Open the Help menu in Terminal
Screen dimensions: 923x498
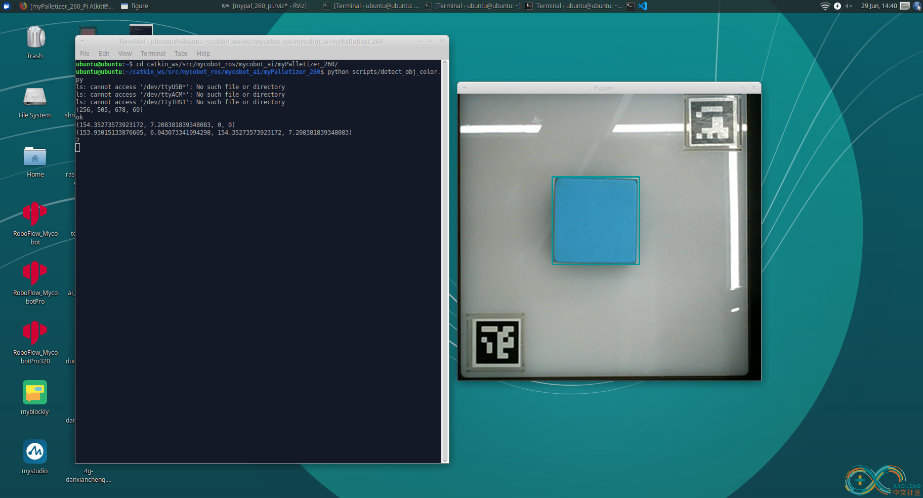[x=203, y=53]
